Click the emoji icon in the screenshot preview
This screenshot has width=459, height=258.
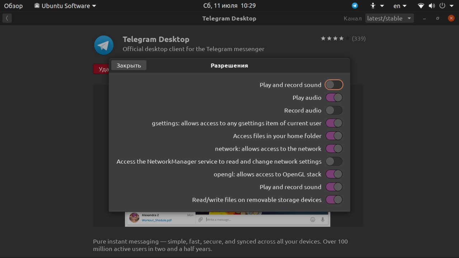click(313, 219)
